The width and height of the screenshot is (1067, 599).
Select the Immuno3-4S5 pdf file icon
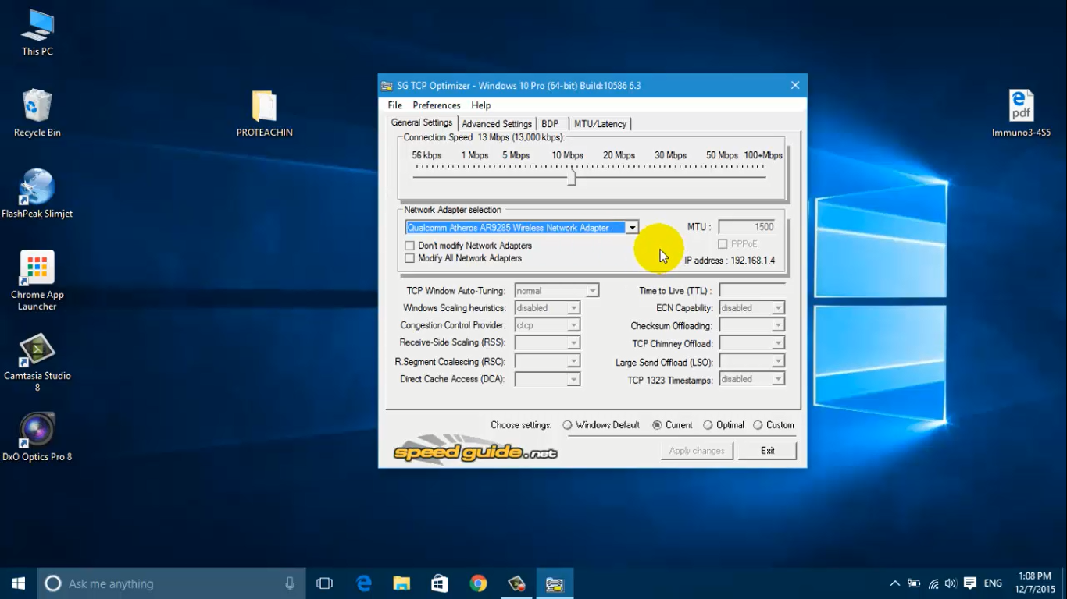(1021, 114)
